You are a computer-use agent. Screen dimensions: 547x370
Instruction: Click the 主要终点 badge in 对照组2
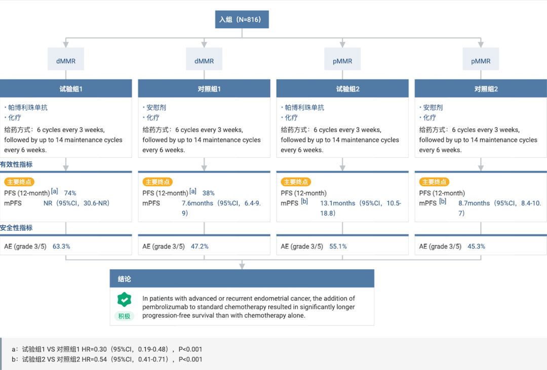pyautogui.click(x=434, y=182)
